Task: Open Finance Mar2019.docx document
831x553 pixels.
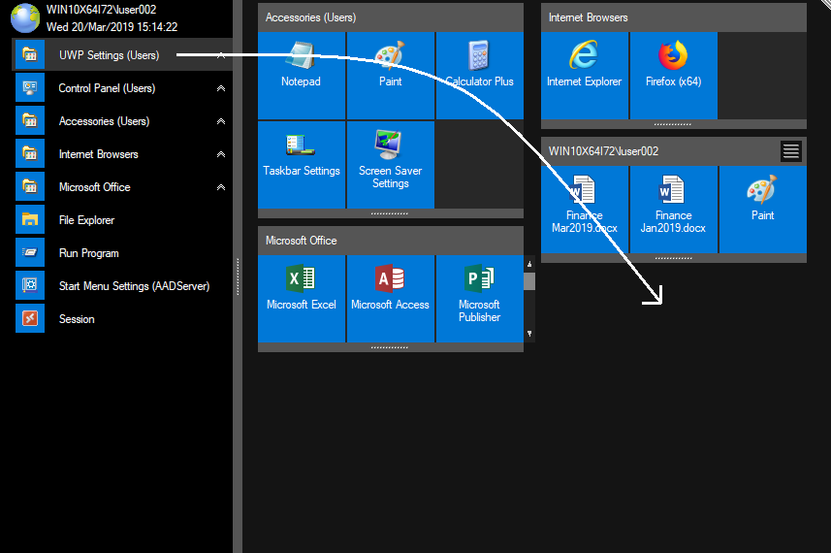Action: [584, 209]
